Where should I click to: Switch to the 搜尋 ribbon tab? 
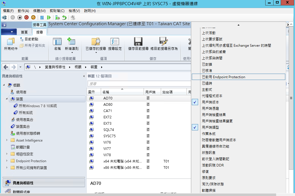39,32
